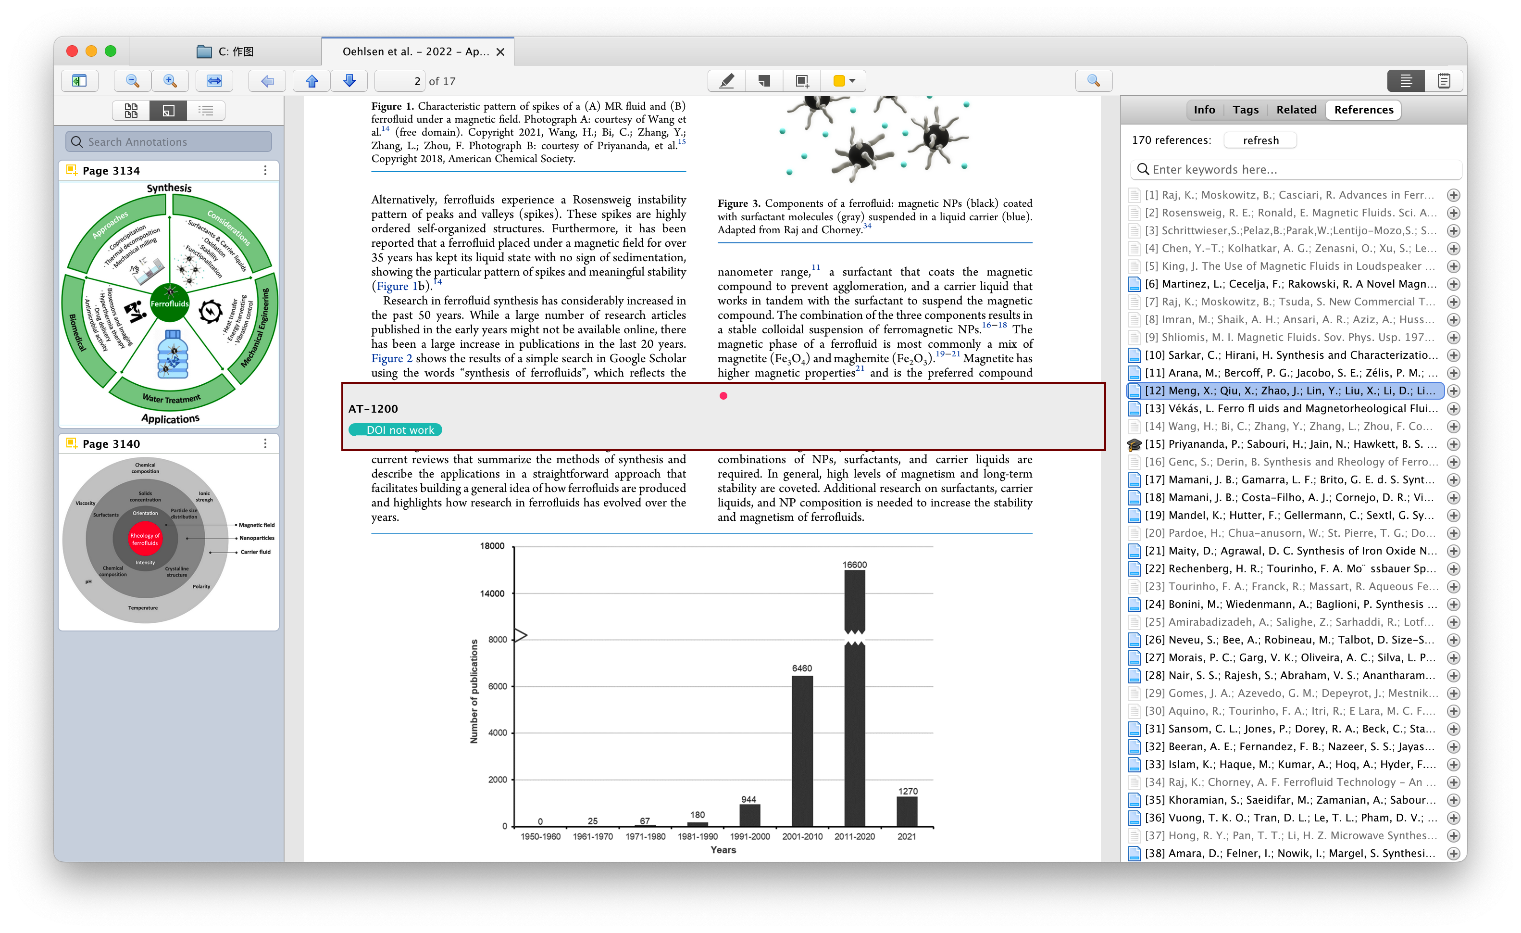Add reference [1] Raj, K. with plus
The image size is (1521, 933).
click(1454, 195)
